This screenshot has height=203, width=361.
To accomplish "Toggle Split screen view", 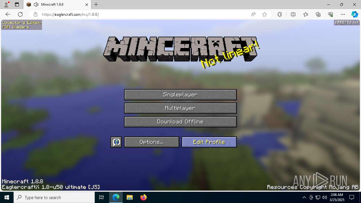I will click(293, 14).
